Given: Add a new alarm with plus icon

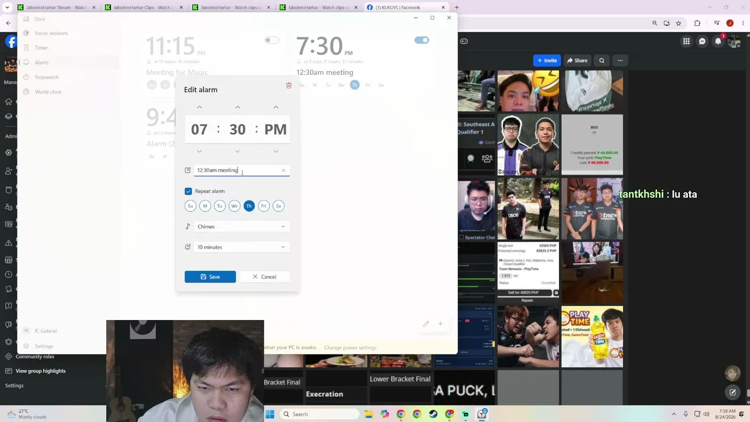Looking at the screenshot, I should pos(441,324).
